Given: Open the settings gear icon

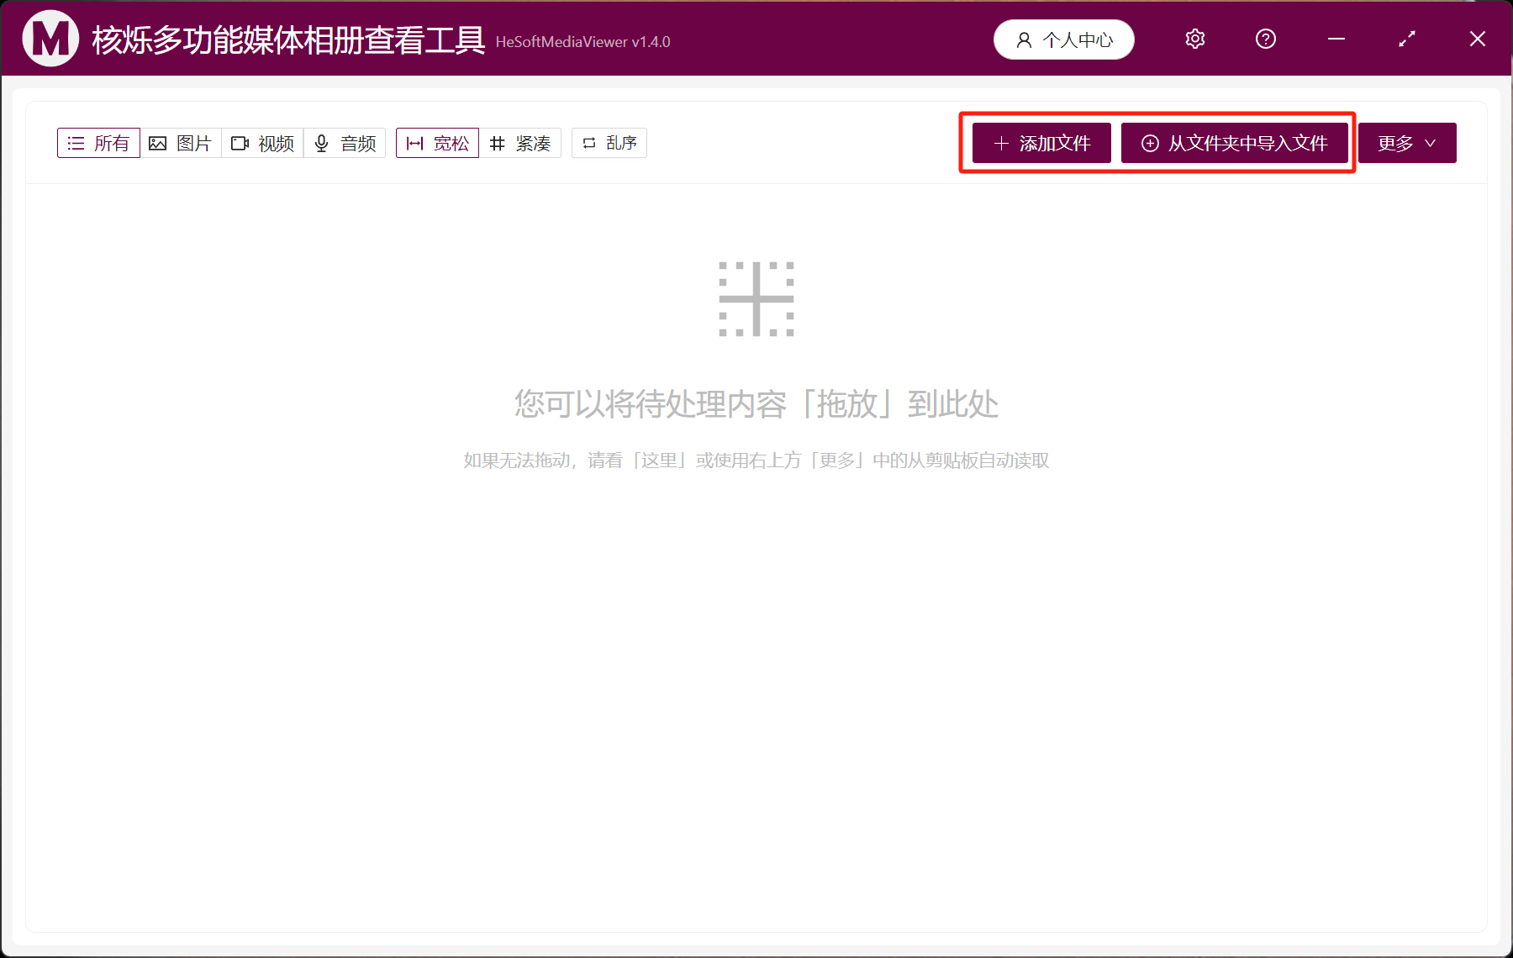Looking at the screenshot, I should [x=1194, y=39].
